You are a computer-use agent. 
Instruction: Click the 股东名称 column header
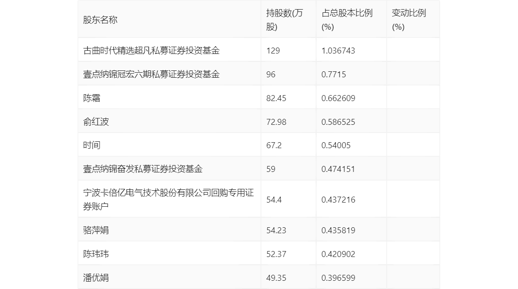[x=100, y=20]
